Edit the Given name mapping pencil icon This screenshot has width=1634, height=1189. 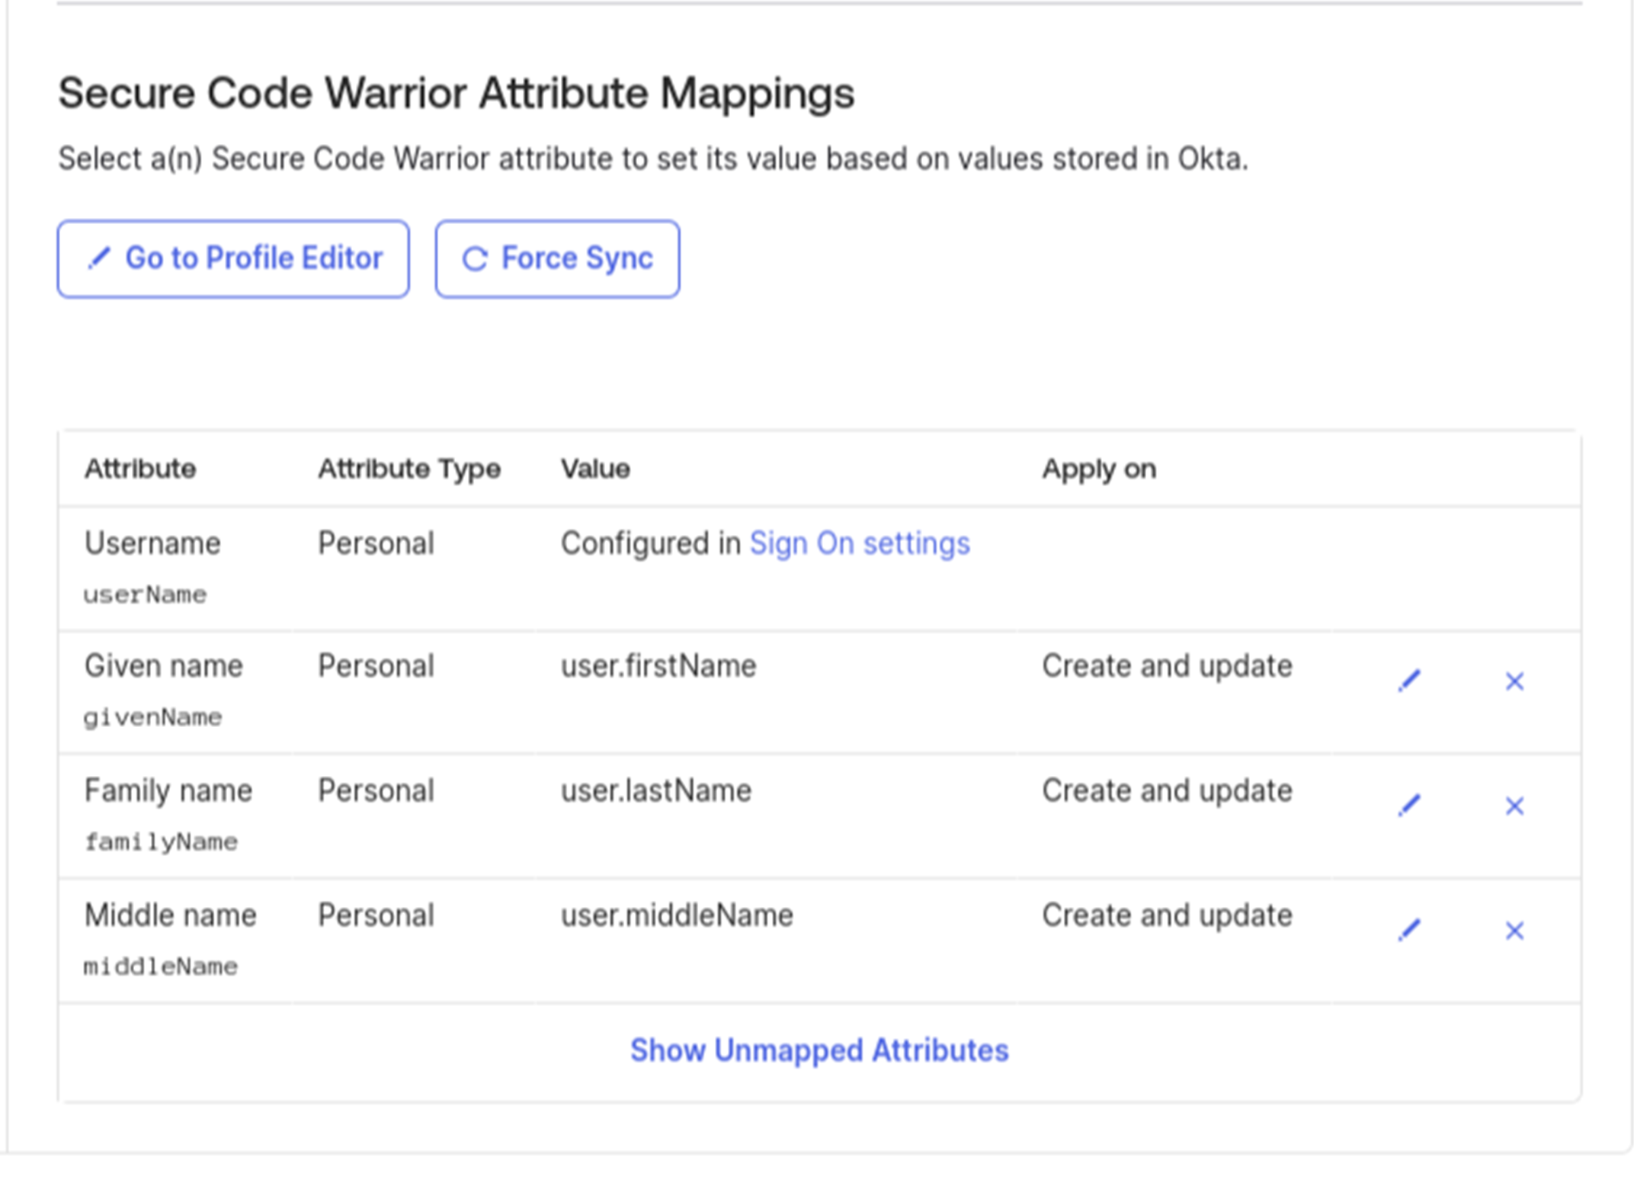pyautogui.click(x=1409, y=681)
